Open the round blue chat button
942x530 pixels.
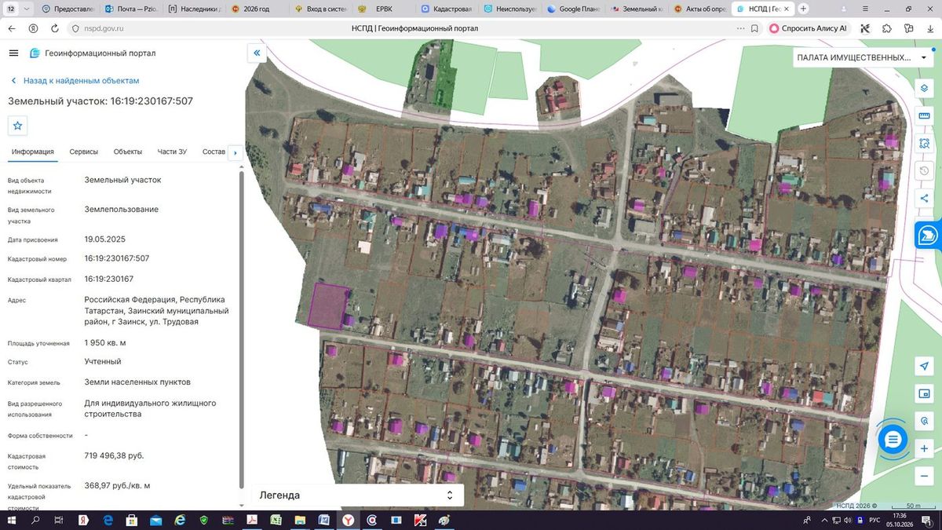(x=893, y=440)
